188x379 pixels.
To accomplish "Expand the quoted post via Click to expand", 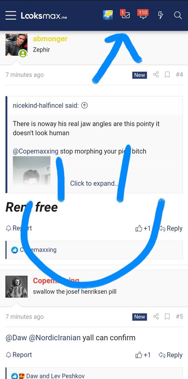I will coord(94,183).
